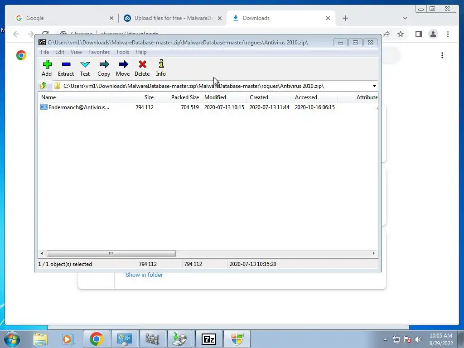464x348 pixels.
Task: Open the View menu
Action: [x=76, y=52]
